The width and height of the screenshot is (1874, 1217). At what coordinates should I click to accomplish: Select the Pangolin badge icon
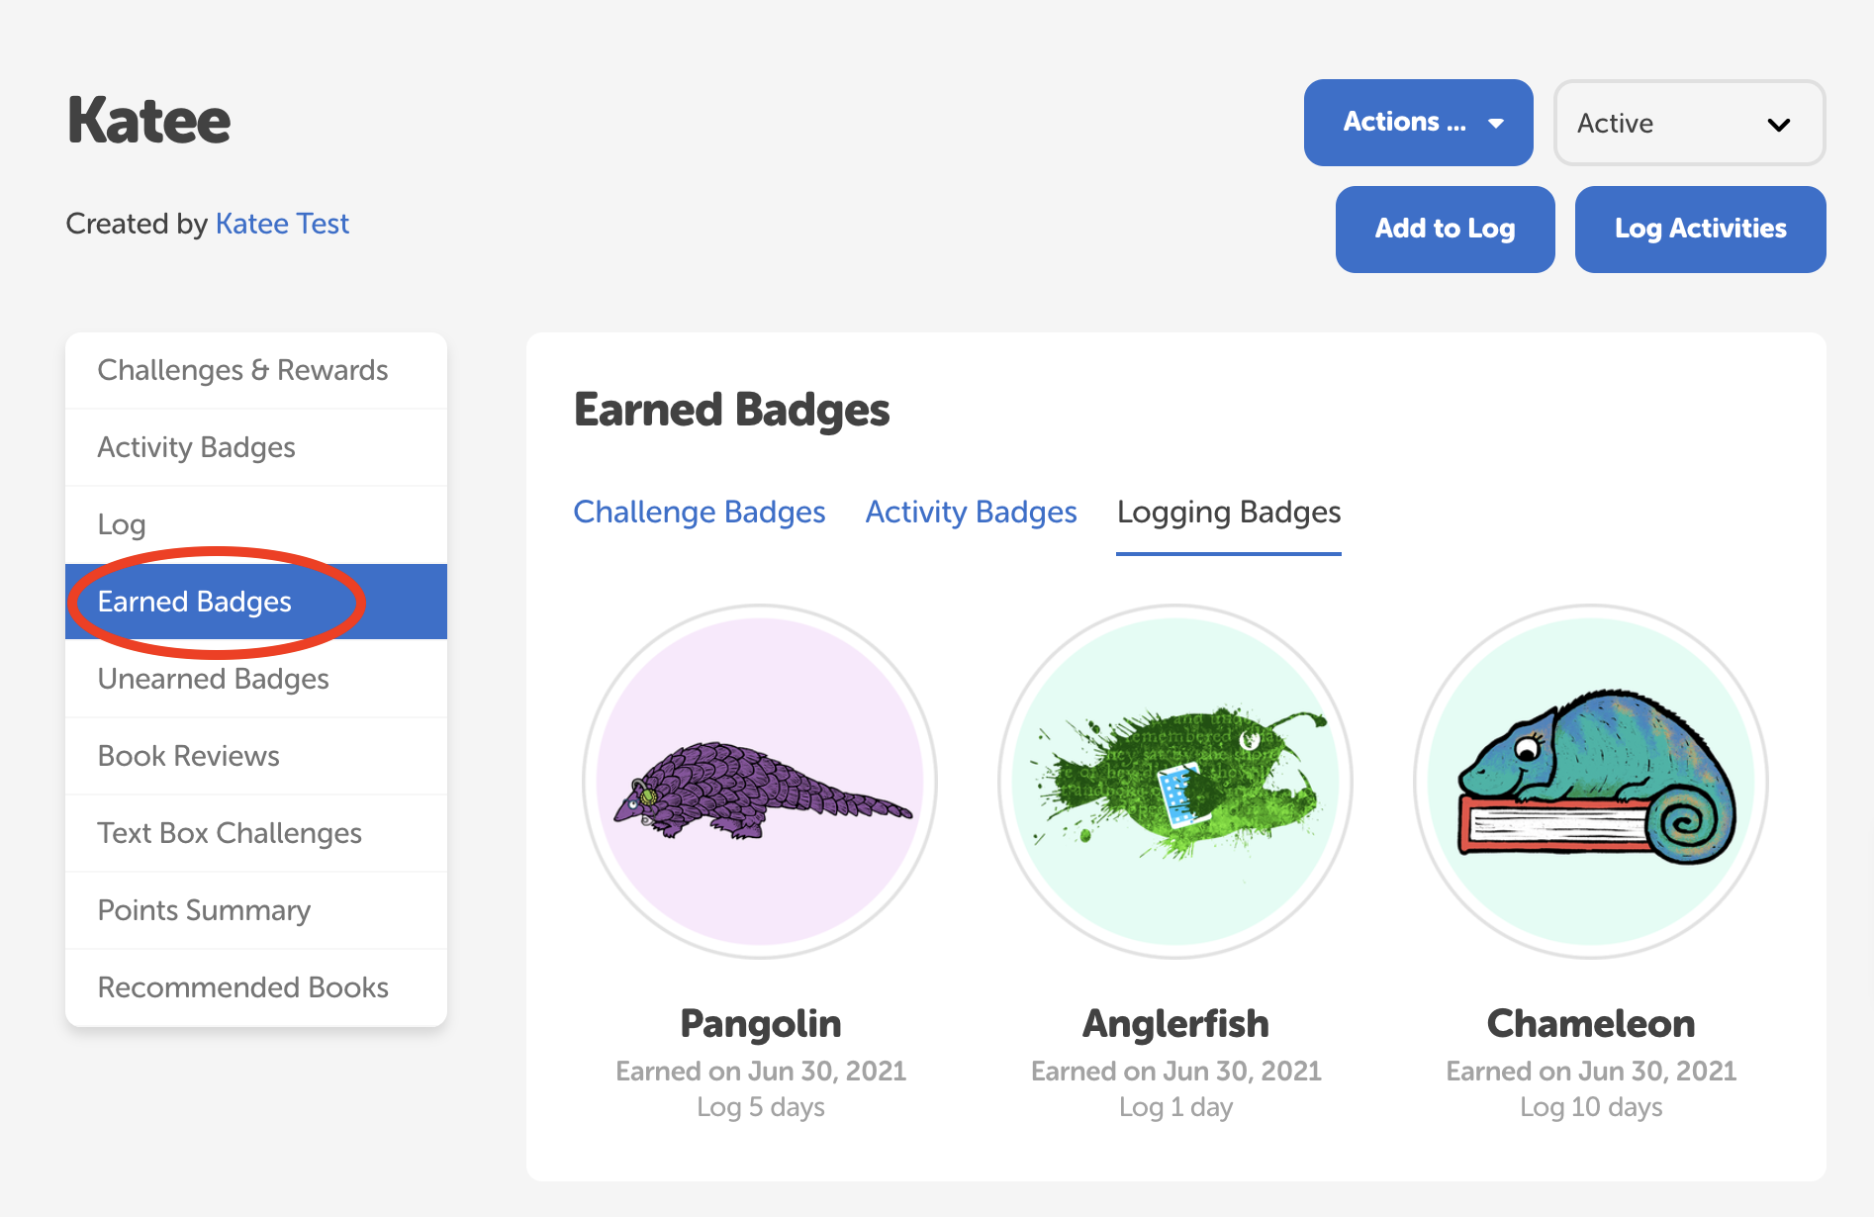[x=760, y=782]
